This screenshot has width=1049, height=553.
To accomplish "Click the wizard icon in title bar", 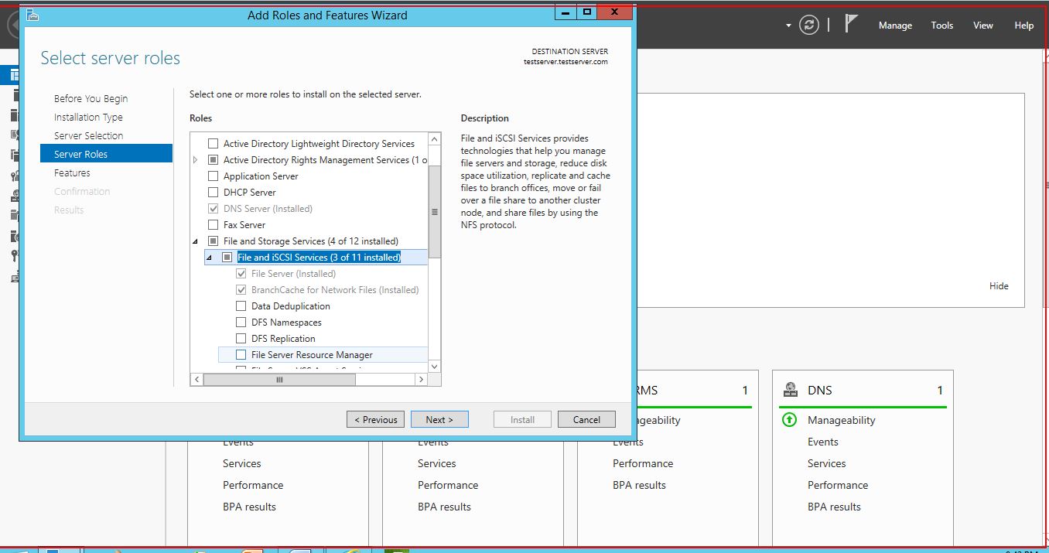I will click(32, 15).
